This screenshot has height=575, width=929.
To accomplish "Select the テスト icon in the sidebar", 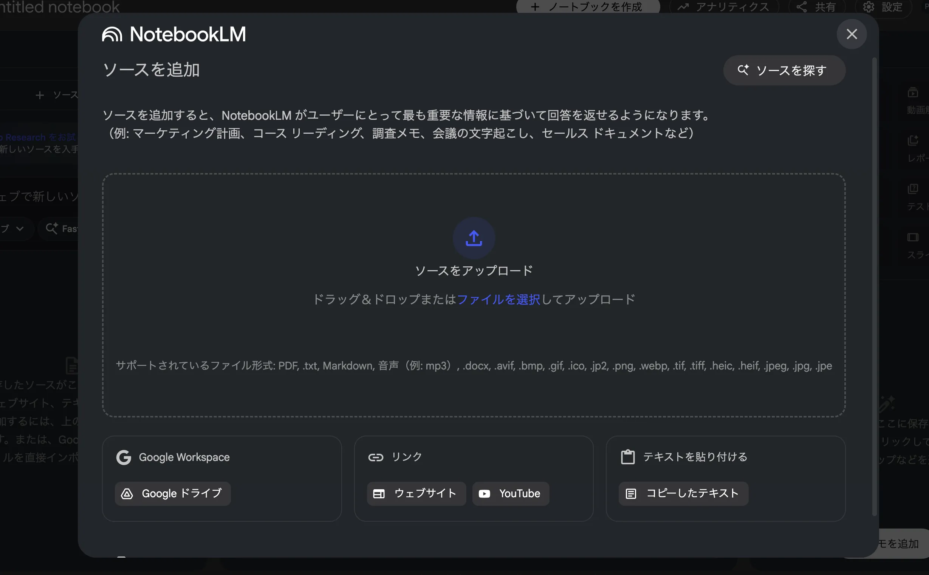I will point(914,189).
